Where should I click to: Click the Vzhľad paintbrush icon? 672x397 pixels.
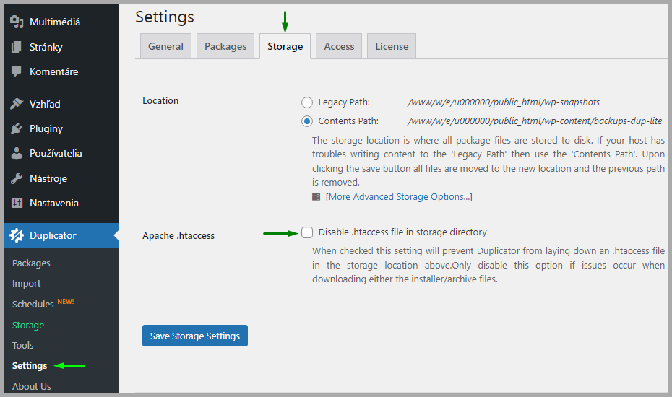tap(17, 104)
